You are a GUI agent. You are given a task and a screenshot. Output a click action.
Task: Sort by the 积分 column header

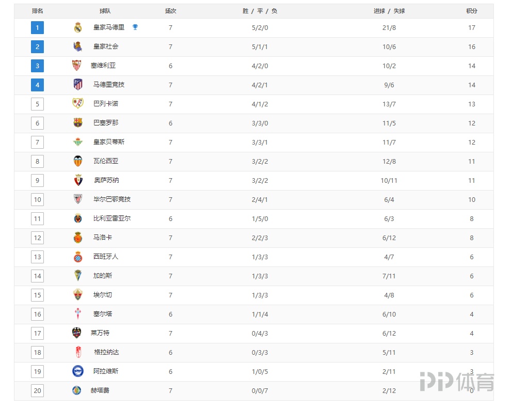(471, 11)
